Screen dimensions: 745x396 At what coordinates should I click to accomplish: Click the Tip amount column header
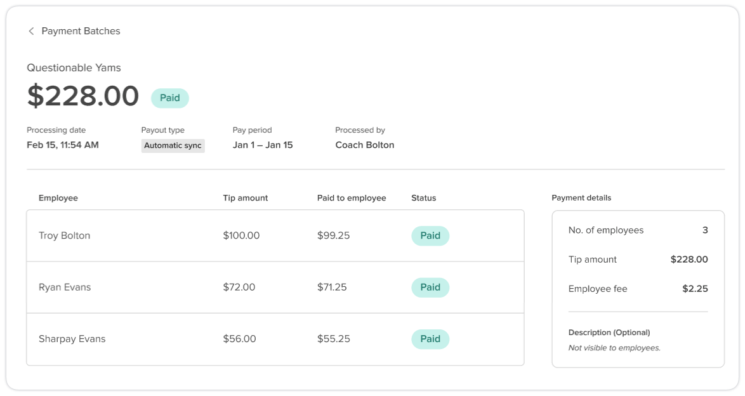point(245,197)
